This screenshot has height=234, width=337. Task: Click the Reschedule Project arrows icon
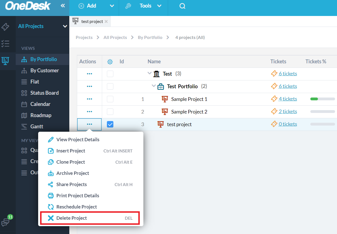[51, 207]
